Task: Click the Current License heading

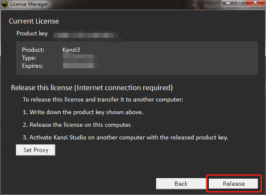Action: coord(34,21)
